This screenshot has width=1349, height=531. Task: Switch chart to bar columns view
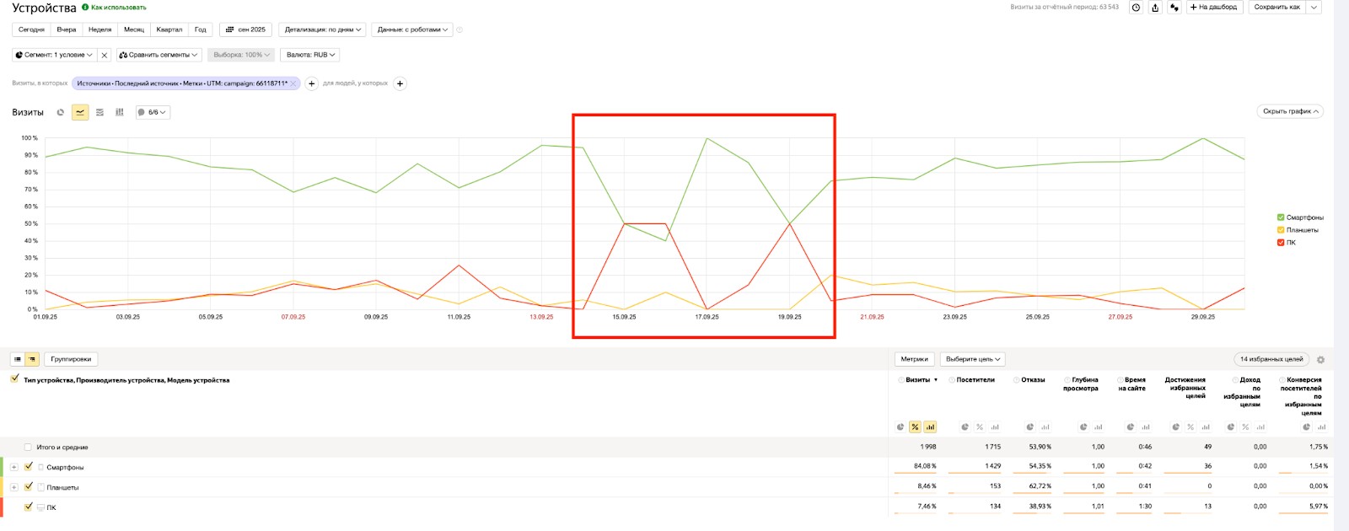(x=119, y=112)
